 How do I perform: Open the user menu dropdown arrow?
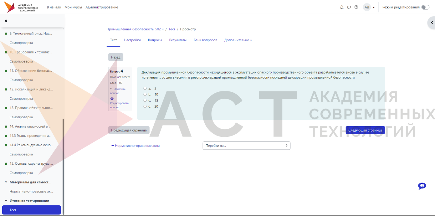click(374, 7)
